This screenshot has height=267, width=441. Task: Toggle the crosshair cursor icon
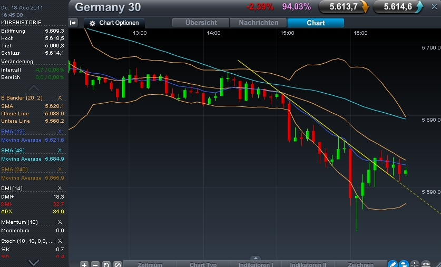click(415, 264)
